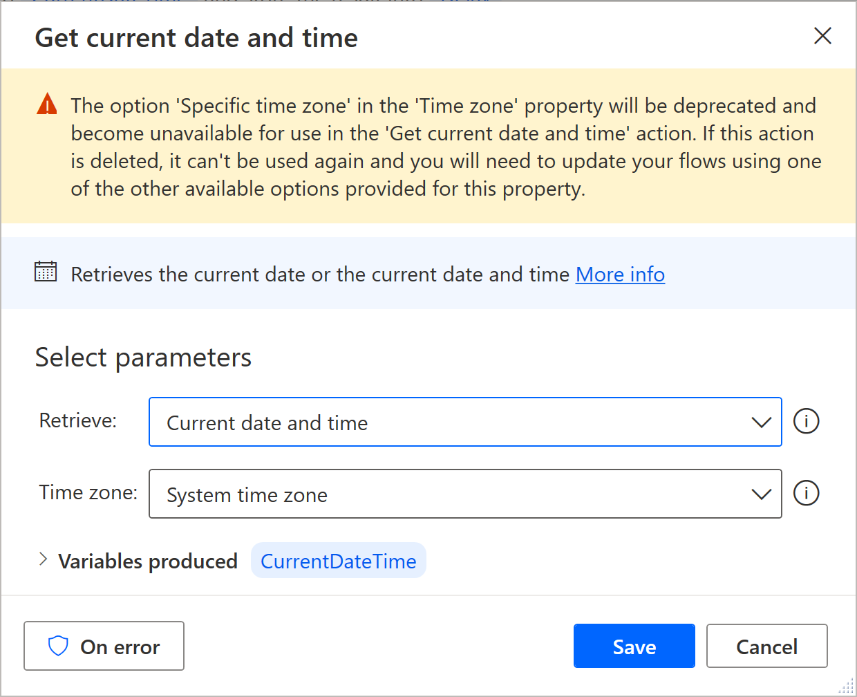Cancel the action configuration dialog
Screen dimensions: 857x697
[x=766, y=646]
